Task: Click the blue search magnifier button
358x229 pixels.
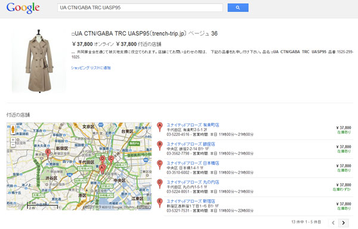Action: (238, 8)
